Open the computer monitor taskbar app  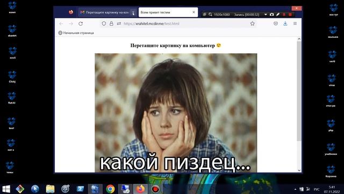tap(125, 189)
